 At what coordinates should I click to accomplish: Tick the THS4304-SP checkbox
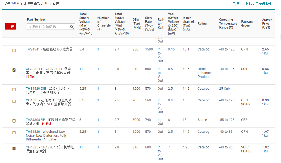[x=14, y=121]
